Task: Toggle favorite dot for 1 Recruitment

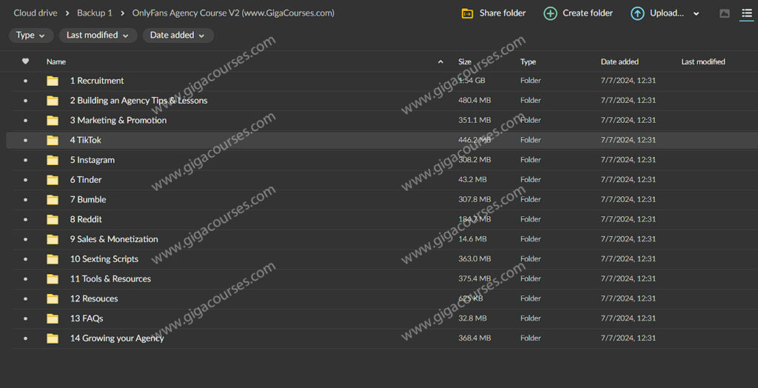Action: tap(26, 81)
